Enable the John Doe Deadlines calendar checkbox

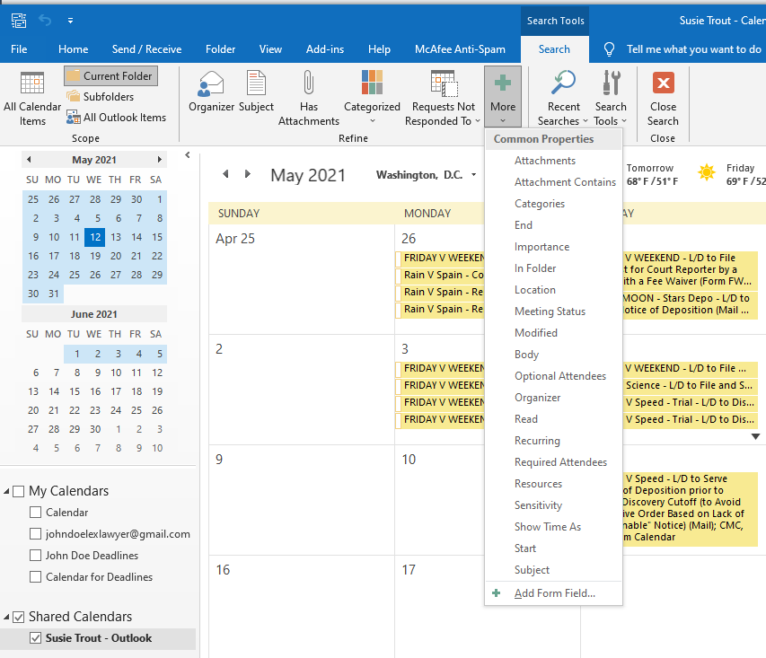[x=36, y=556]
